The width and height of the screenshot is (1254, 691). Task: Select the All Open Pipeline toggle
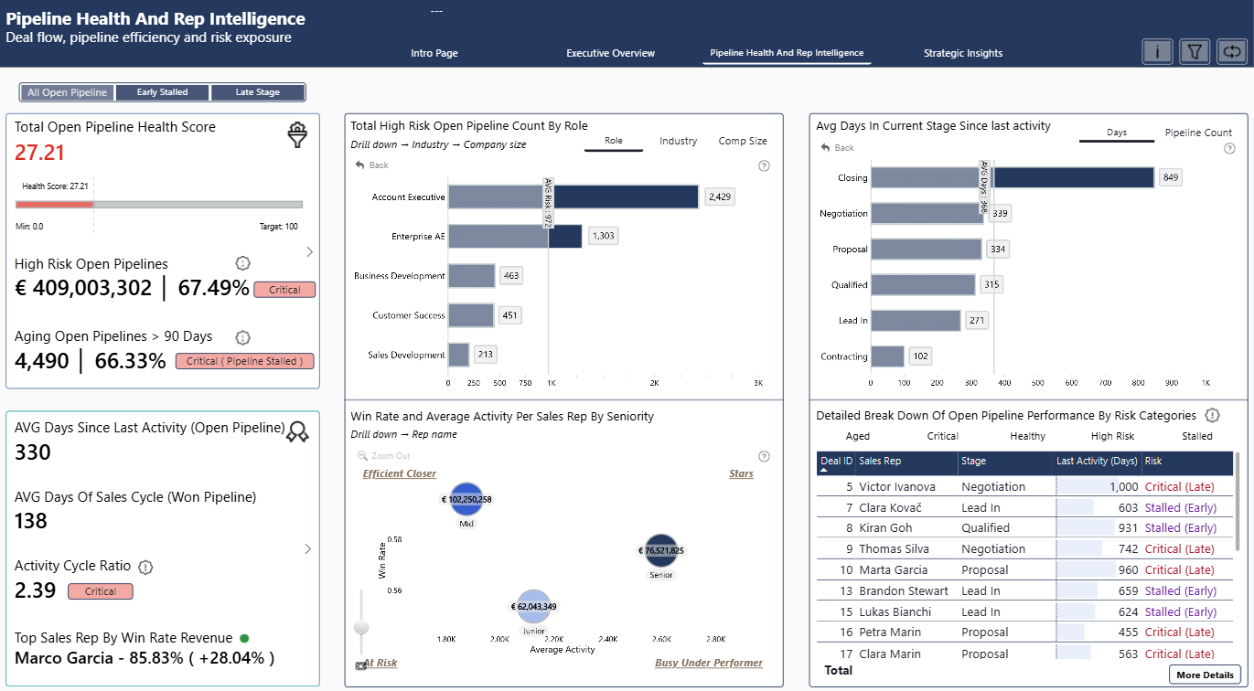tap(68, 92)
